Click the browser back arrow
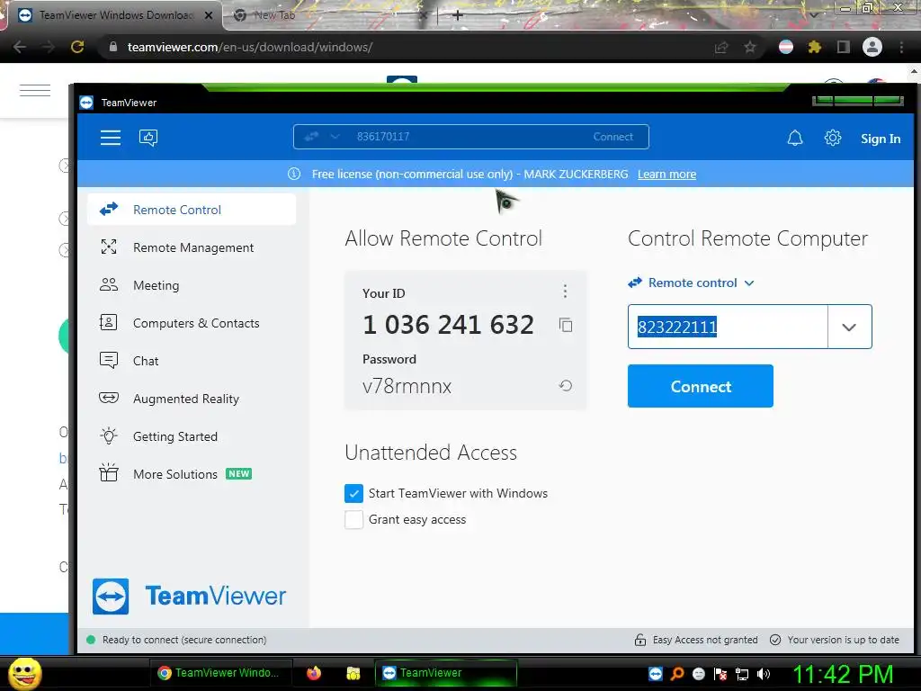Viewport: 921px width, 691px height. [x=20, y=47]
